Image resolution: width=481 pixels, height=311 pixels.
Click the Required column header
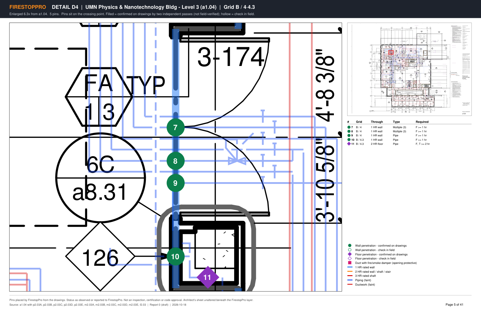pyautogui.click(x=422, y=122)
